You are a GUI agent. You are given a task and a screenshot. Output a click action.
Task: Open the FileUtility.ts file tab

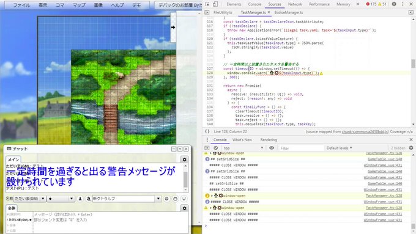[x=223, y=12]
